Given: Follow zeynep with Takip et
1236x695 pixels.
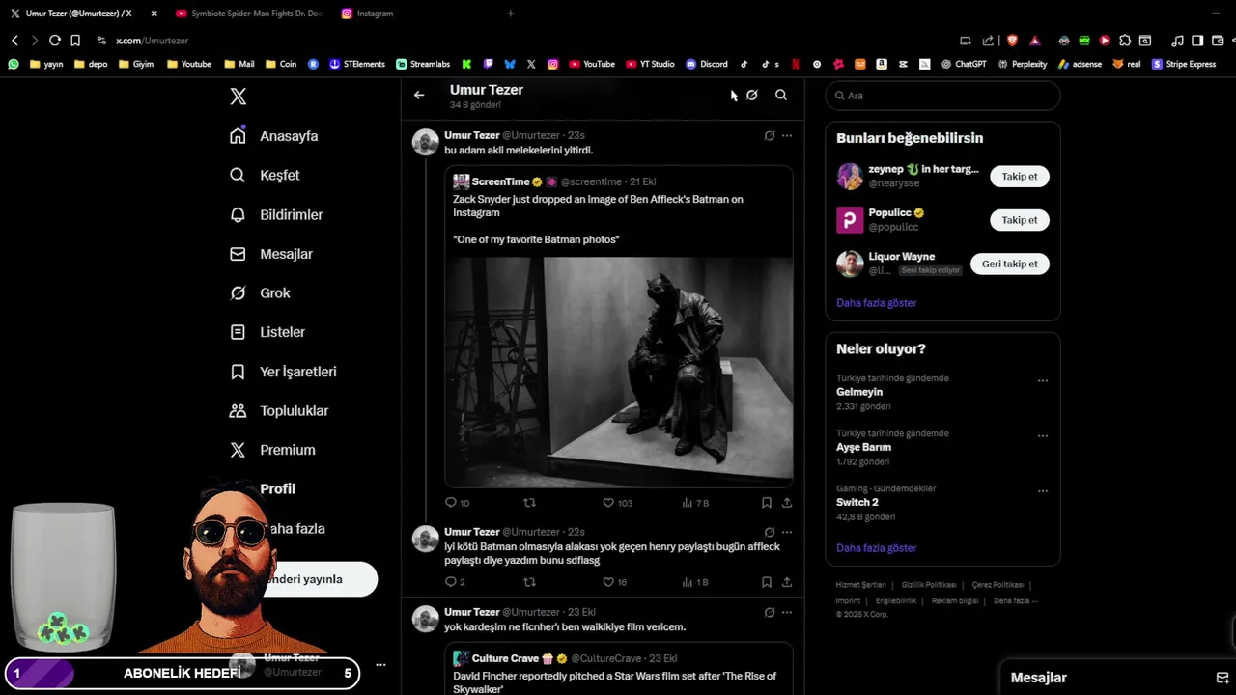Looking at the screenshot, I should (1020, 177).
